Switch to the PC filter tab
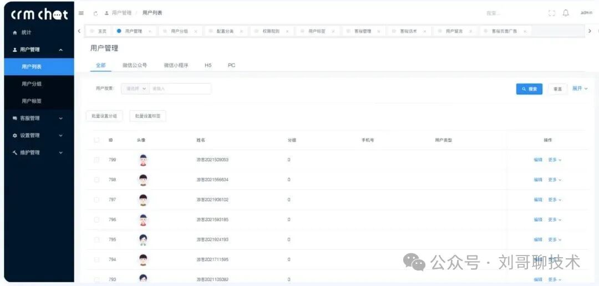599x286 pixels. point(231,65)
